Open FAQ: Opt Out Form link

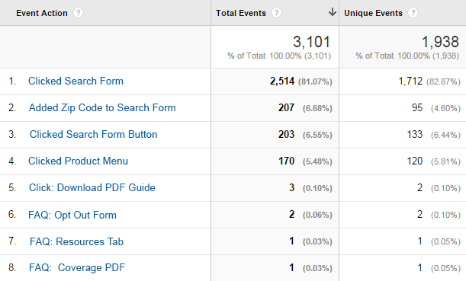pos(72,215)
